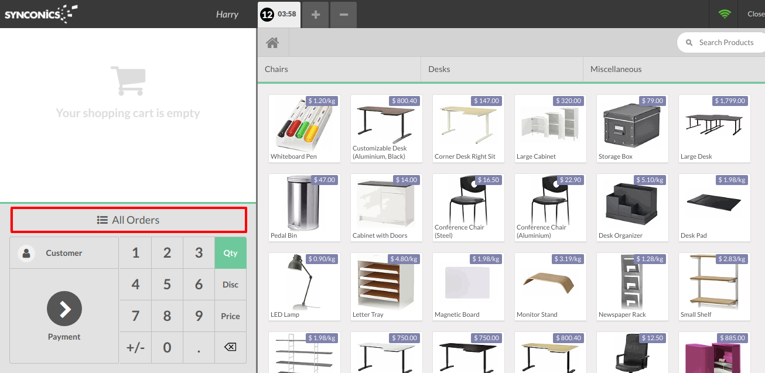765x373 pixels.
Task: Click the Search Products field
Action: [x=722, y=42]
